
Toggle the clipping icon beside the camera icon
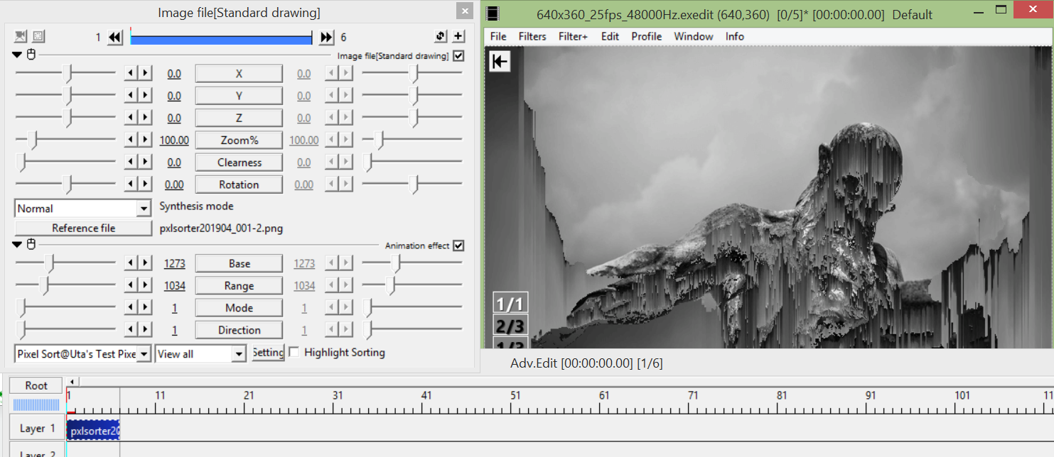(38, 36)
